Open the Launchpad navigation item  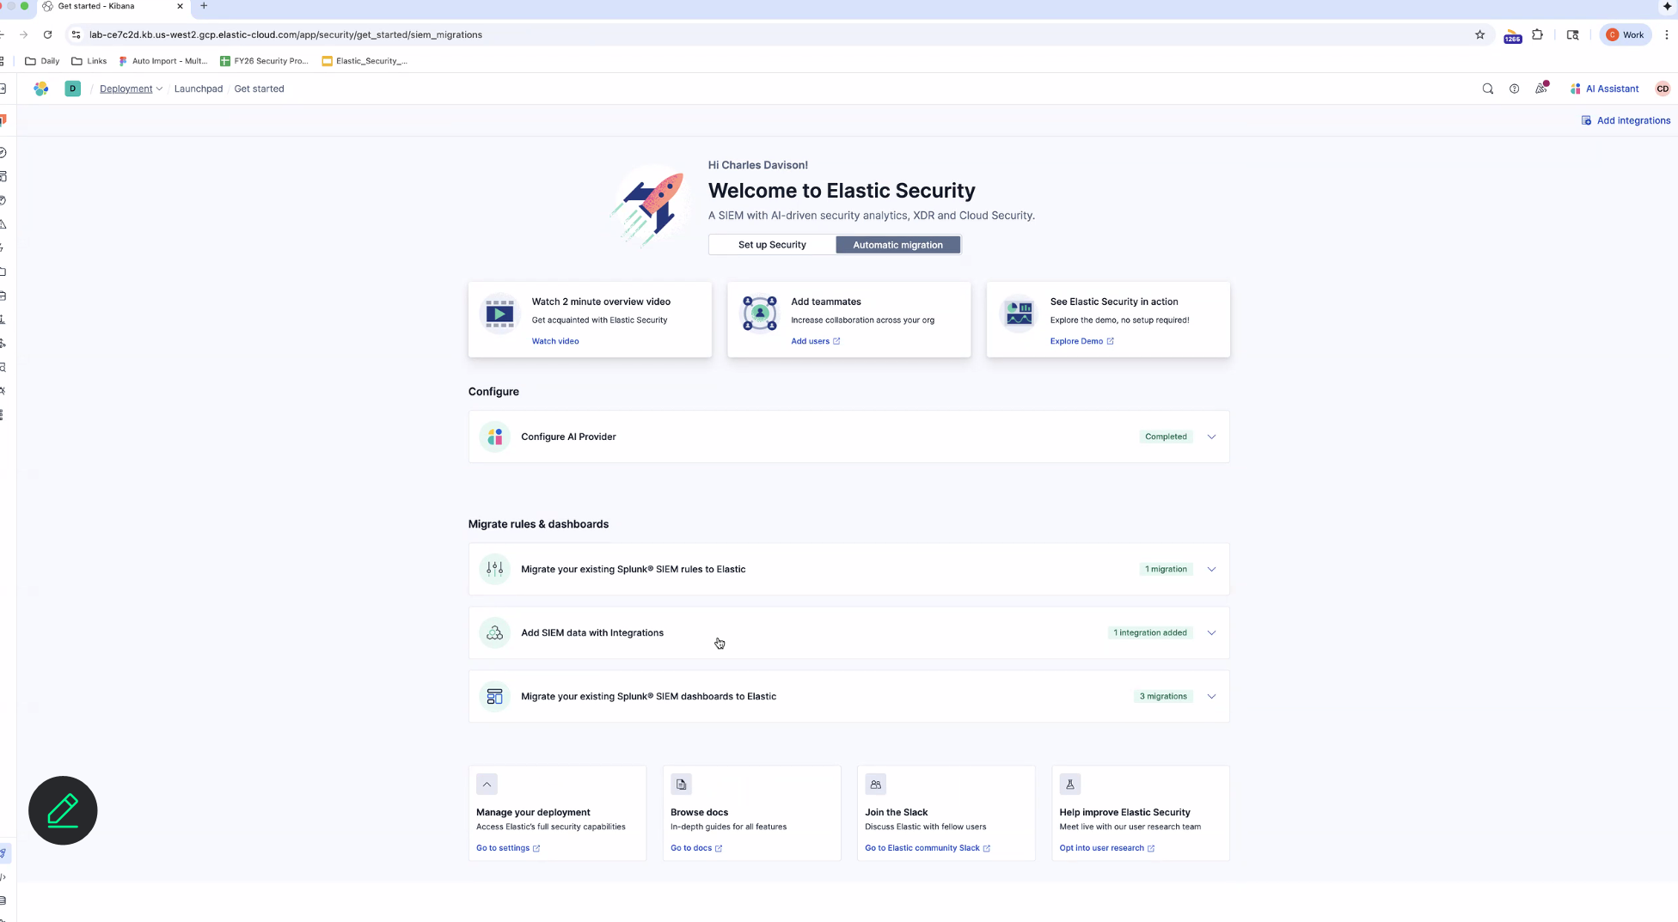[x=199, y=89]
